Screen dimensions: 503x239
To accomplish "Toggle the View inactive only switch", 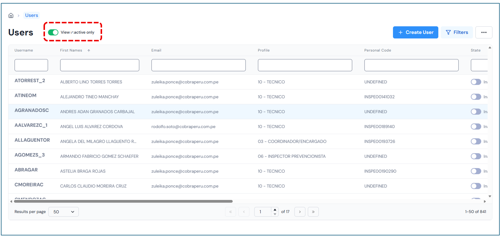I will tap(53, 32).
